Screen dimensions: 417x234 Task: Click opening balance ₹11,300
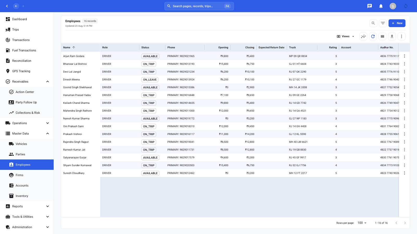click(224, 134)
